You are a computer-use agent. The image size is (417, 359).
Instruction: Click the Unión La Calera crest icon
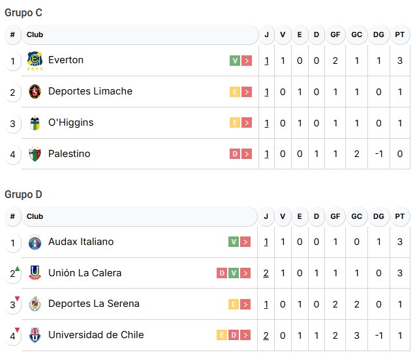(x=35, y=274)
